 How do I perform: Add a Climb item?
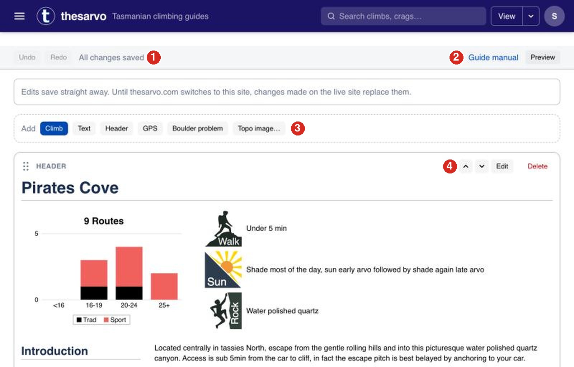tap(54, 128)
